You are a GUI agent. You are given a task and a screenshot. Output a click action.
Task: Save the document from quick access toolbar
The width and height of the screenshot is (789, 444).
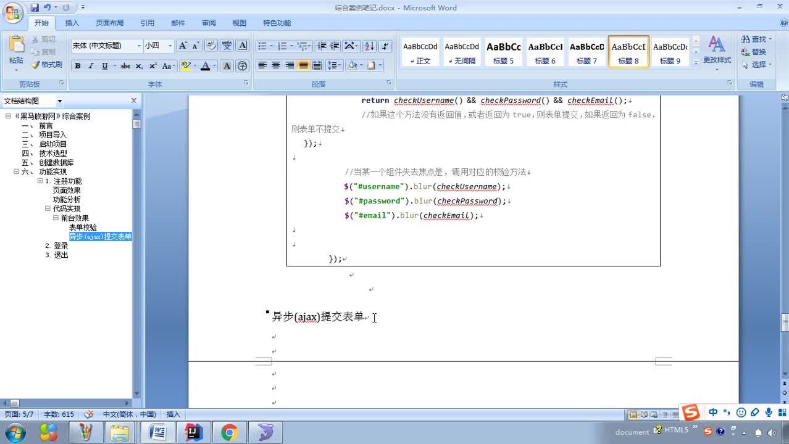35,7
